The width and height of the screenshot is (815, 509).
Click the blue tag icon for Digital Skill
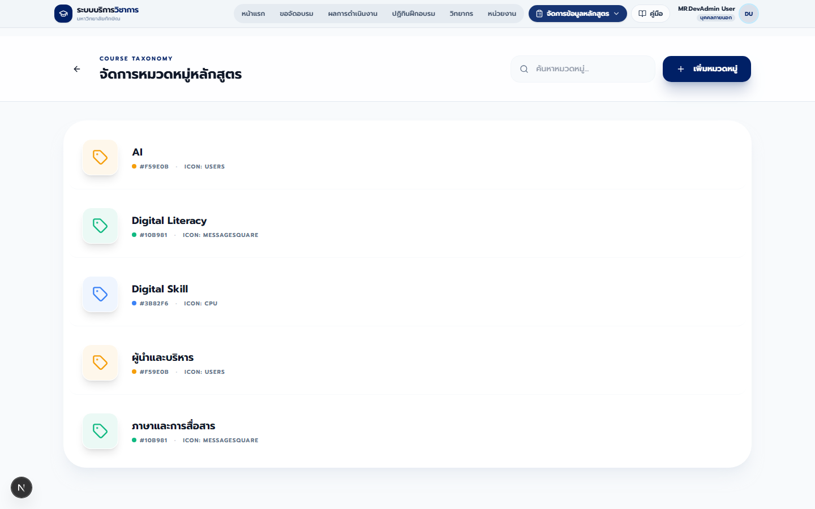[x=100, y=294]
